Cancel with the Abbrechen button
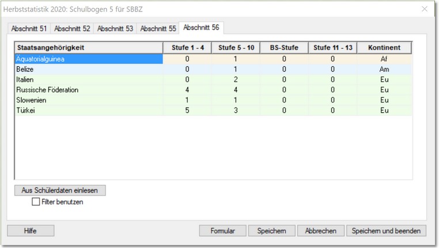Viewport: 439px width, 249px height. pos(321,231)
